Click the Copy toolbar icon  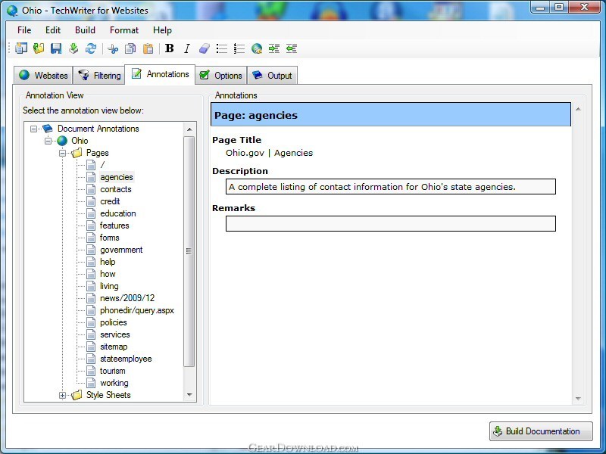130,48
